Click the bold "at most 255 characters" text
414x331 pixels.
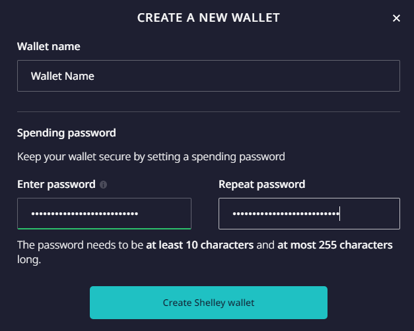tap(335, 245)
